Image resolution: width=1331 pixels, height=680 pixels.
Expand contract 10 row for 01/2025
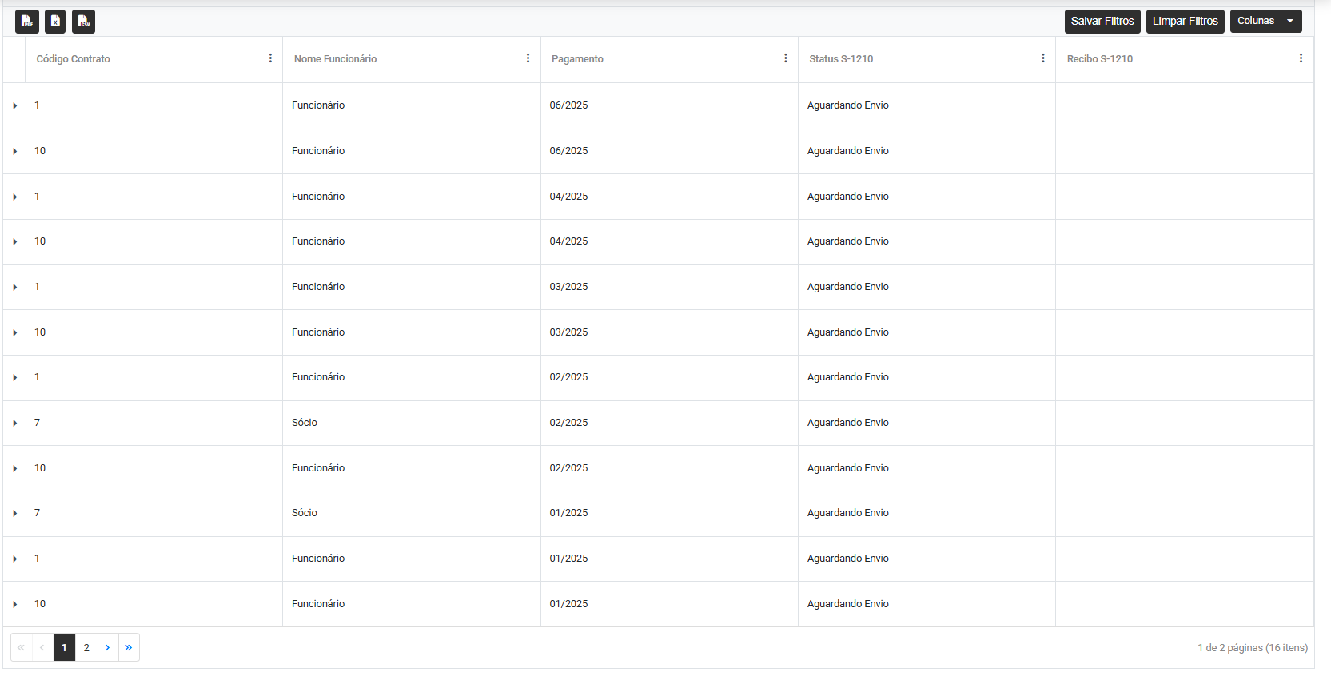pos(15,604)
